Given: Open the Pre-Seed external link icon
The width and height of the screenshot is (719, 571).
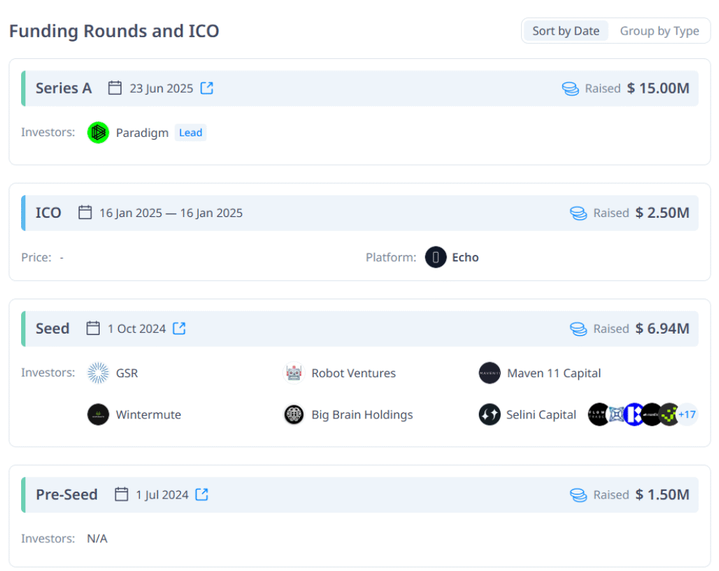Looking at the screenshot, I should click(x=202, y=494).
